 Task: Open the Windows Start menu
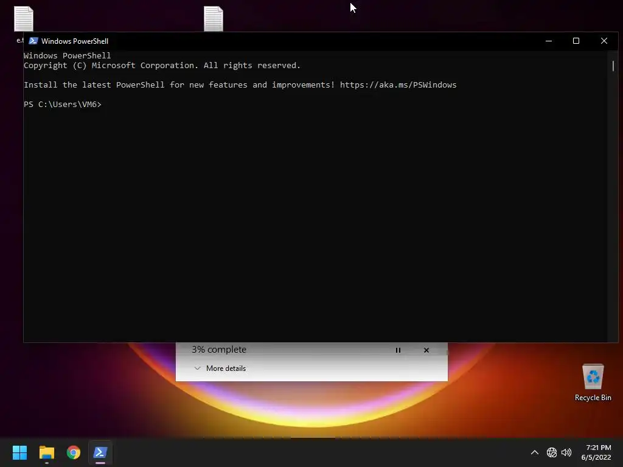click(19, 452)
